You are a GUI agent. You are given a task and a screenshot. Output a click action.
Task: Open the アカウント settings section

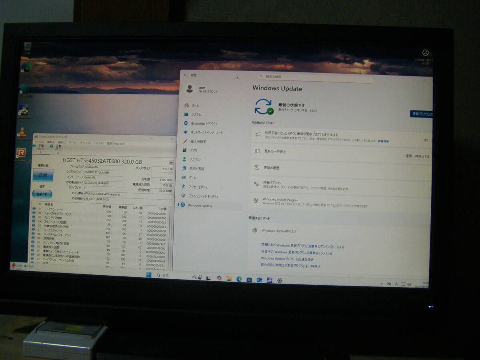[192, 160]
